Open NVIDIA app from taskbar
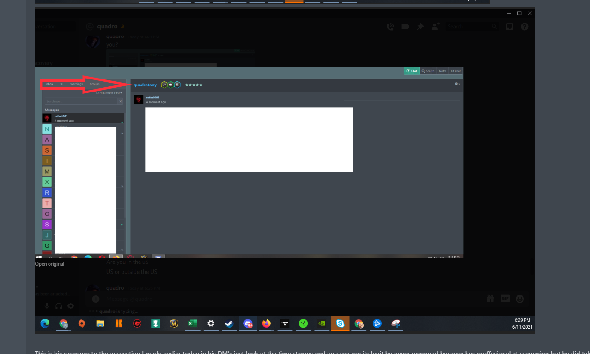The width and height of the screenshot is (590, 354). 322,323
